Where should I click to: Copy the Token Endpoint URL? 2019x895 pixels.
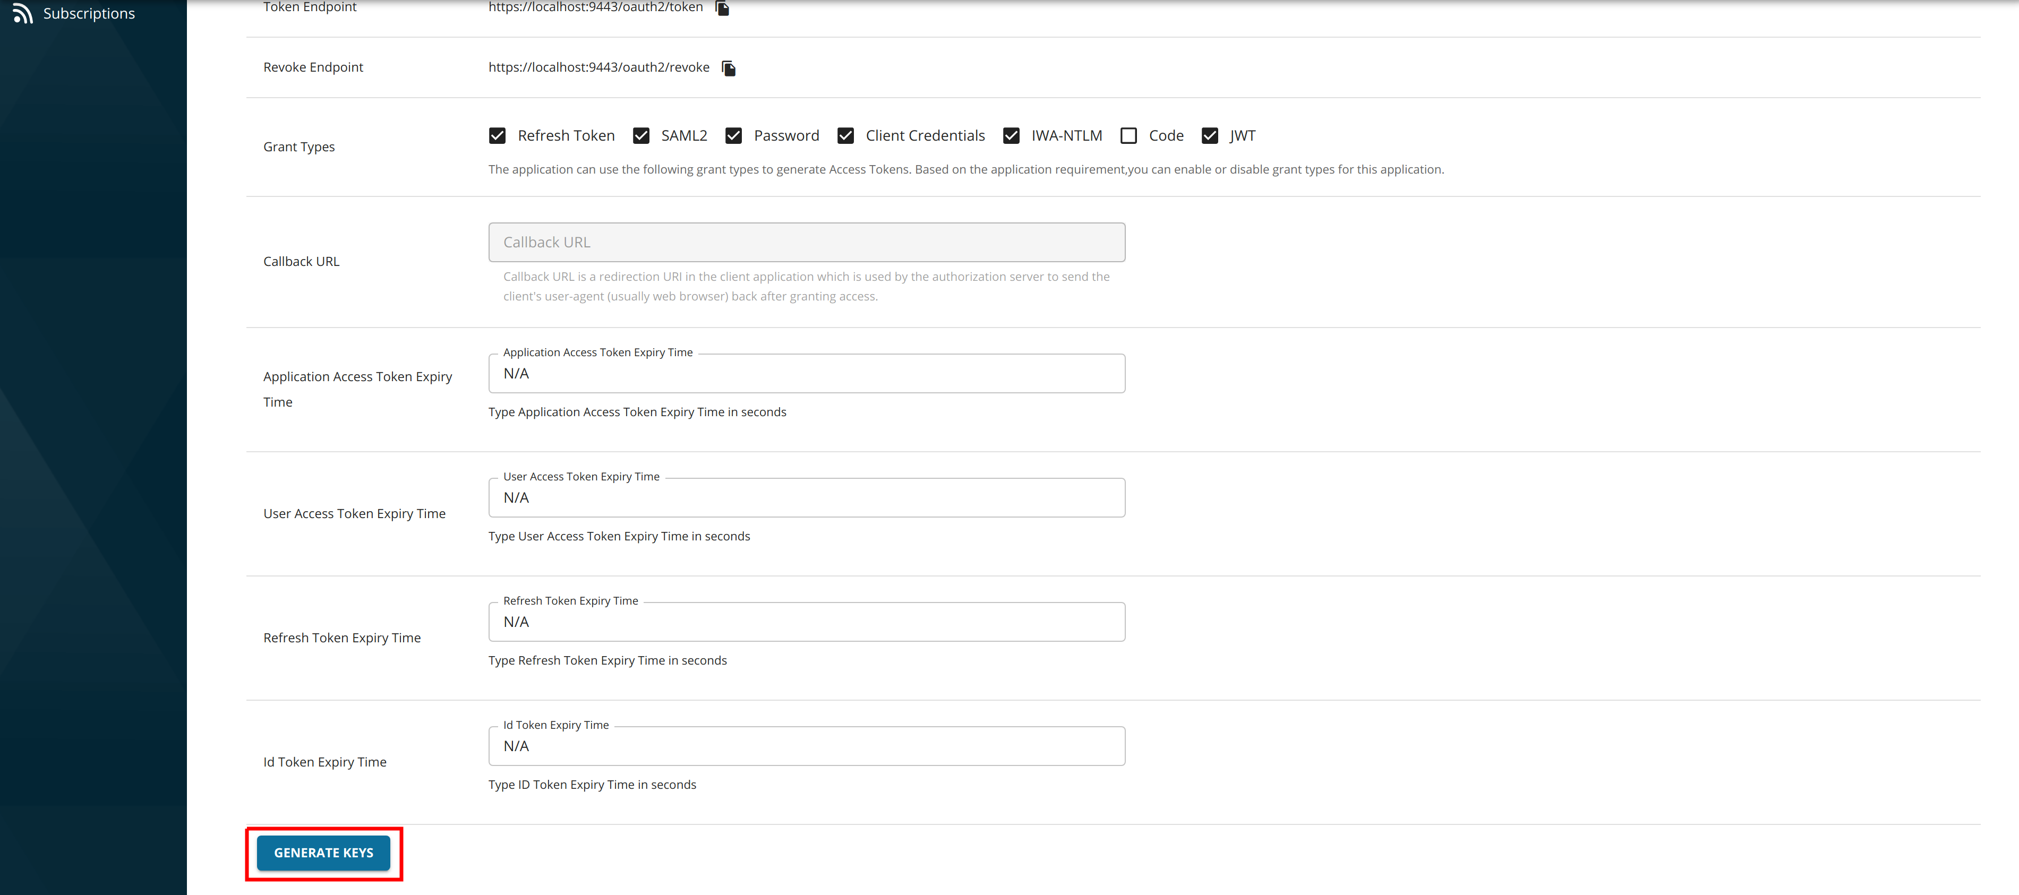point(723,8)
